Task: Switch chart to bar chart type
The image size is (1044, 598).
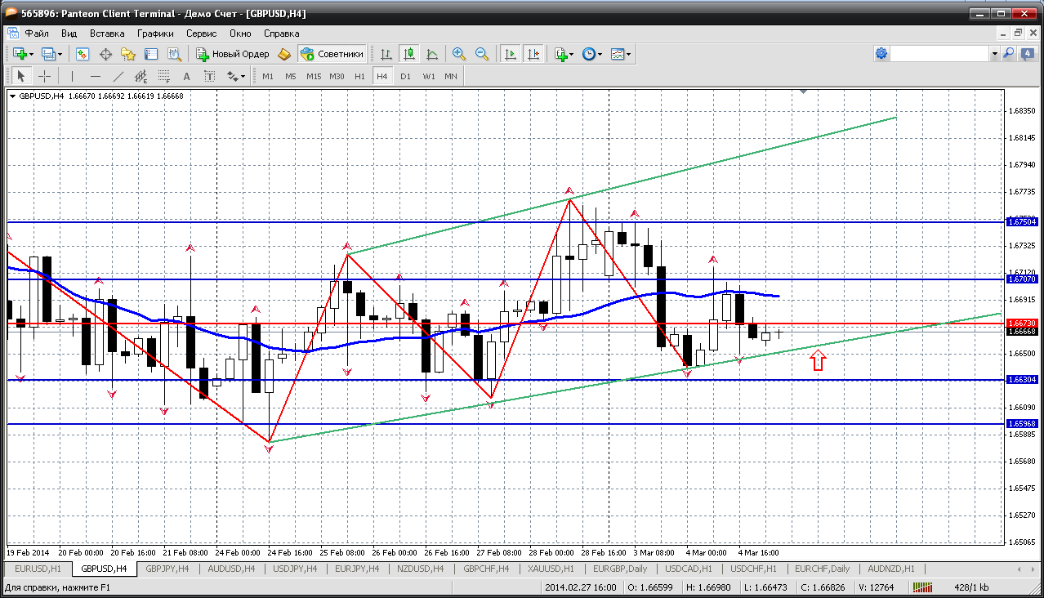Action: point(386,54)
